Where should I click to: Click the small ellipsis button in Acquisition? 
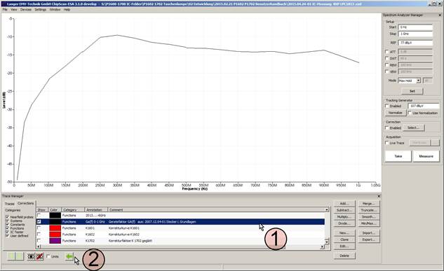(435, 143)
